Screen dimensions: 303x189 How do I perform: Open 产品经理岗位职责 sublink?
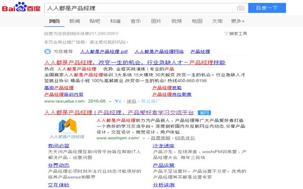coord(172,94)
